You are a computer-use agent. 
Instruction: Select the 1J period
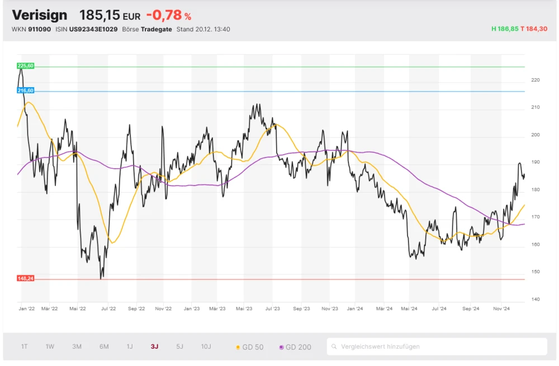pyautogui.click(x=130, y=346)
